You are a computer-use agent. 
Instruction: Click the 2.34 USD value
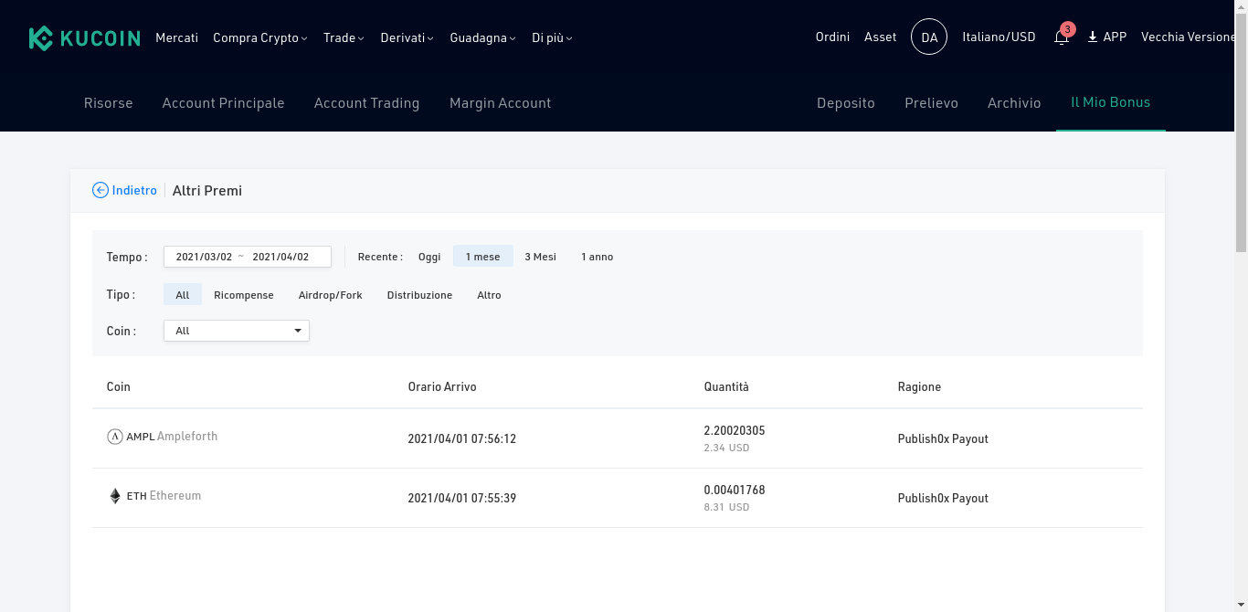pyautogui.click(x=726, y=448)
